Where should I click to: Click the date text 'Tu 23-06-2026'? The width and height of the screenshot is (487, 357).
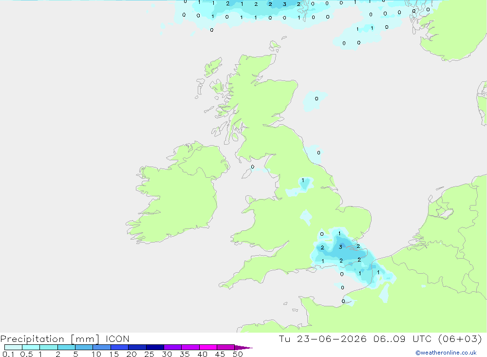322,339
